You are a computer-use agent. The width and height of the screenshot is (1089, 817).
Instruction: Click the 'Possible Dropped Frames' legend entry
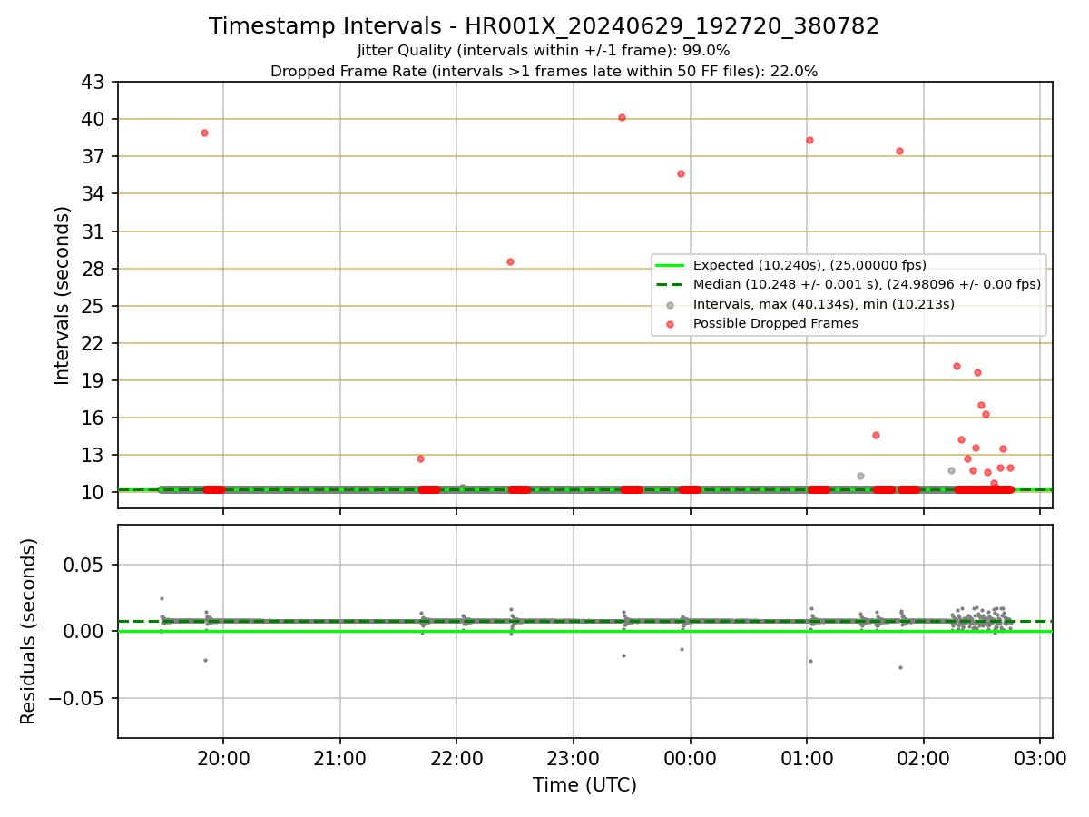[775, 323]
